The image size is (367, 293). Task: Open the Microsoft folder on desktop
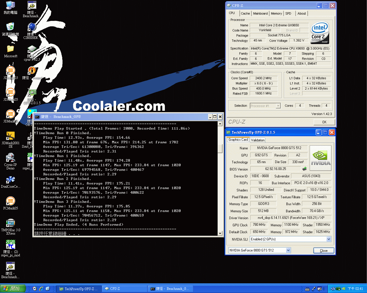click(10, 51)
